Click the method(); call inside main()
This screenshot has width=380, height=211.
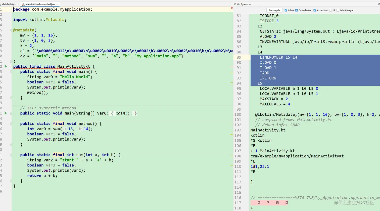(x=38, y=93)
